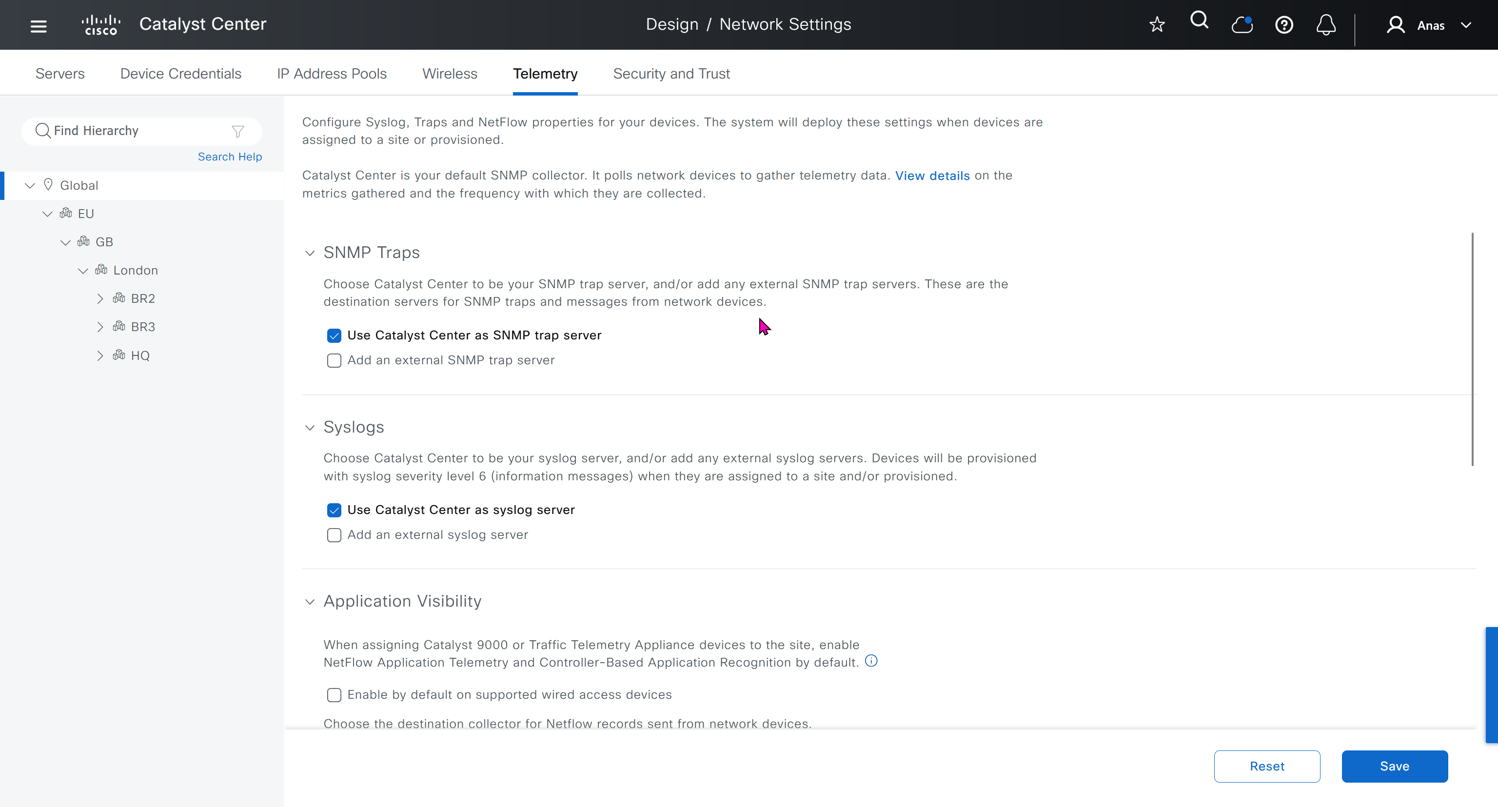The image size is (1498, 807).
Task: Collapse the SNMP Traps section
Action: [x=310, y=253]
